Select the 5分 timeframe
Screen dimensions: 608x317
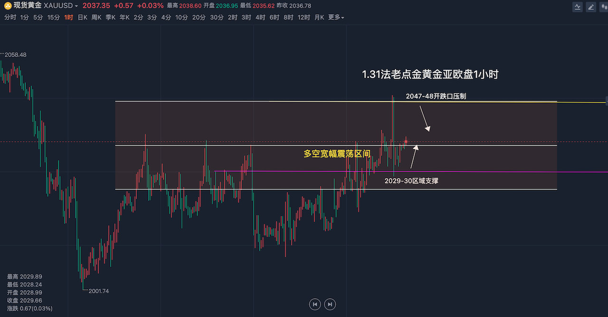(38, 17)
